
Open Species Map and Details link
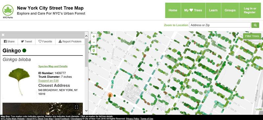point(53,66)
